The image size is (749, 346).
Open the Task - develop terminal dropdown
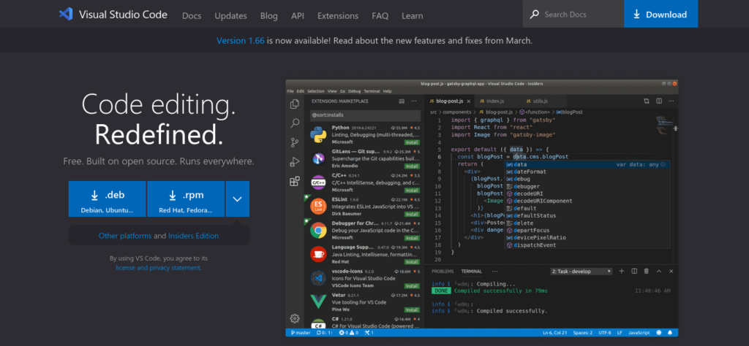click(x=581, y=271)
